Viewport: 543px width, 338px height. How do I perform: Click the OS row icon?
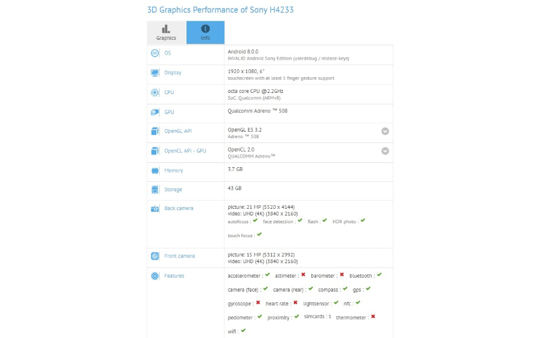155,53
